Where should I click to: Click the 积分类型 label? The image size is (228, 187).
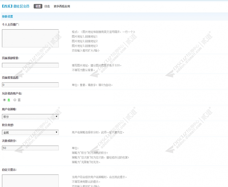click(8, 125)
